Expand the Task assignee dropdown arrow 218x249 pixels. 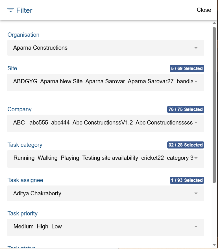196,194
